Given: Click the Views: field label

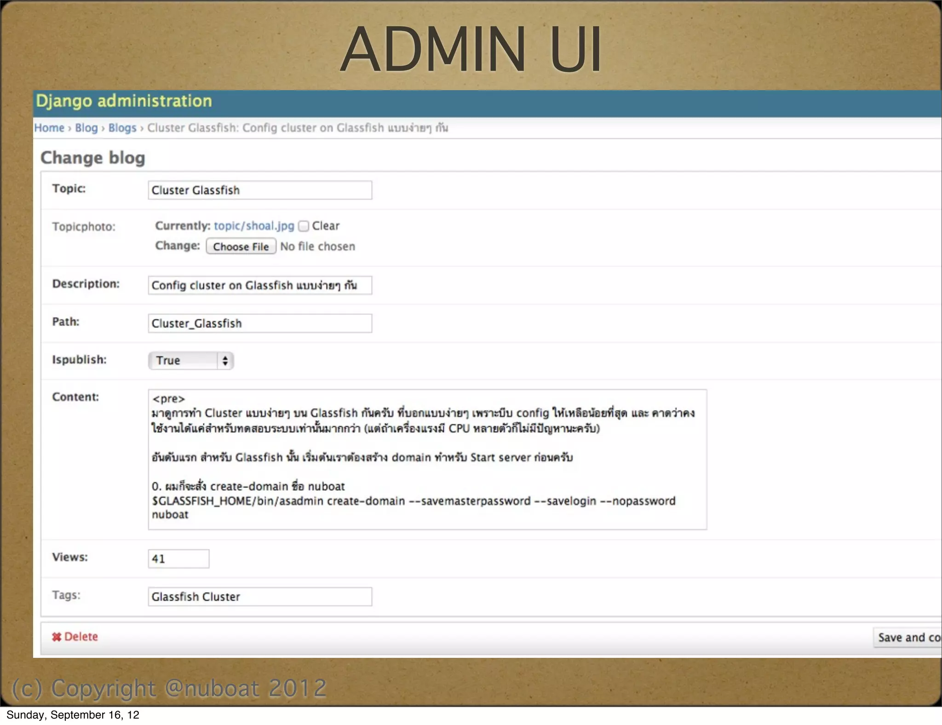Looking at the screenshot, I should coord(70,557).
